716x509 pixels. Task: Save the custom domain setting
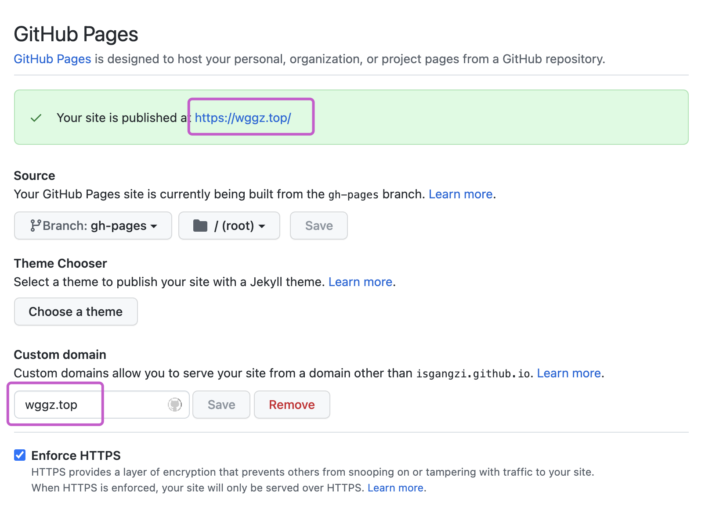tap(221, 405)
